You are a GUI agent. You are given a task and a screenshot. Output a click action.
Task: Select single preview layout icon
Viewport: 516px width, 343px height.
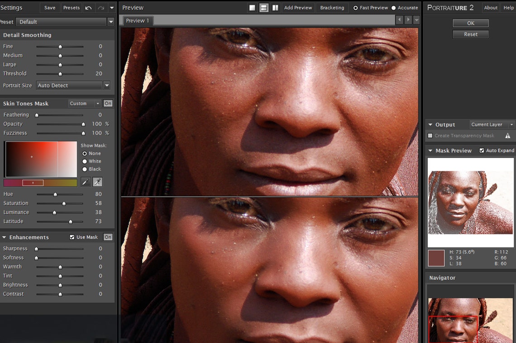click(252, 8)
